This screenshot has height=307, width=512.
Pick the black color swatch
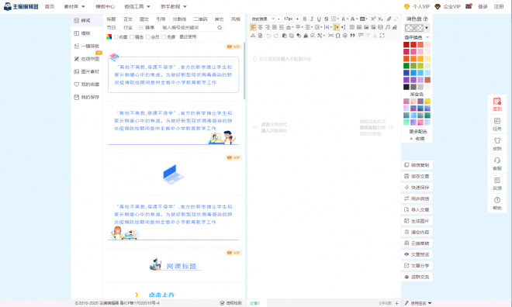tap(406, 87)
